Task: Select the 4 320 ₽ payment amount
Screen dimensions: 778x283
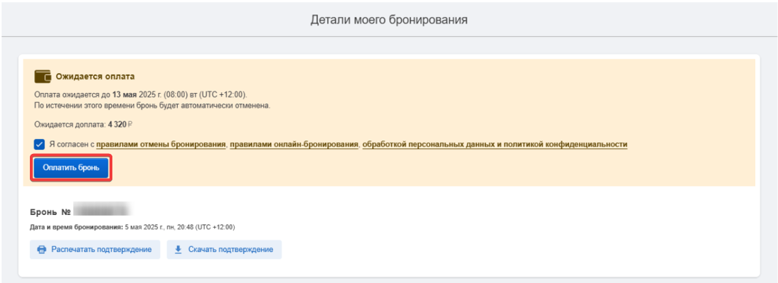Action: click(x=117, y=125)
